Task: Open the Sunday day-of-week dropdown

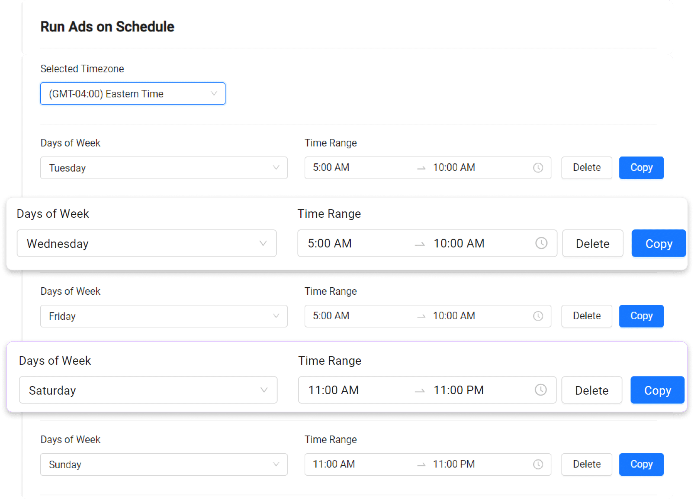Action: (164, 464)
